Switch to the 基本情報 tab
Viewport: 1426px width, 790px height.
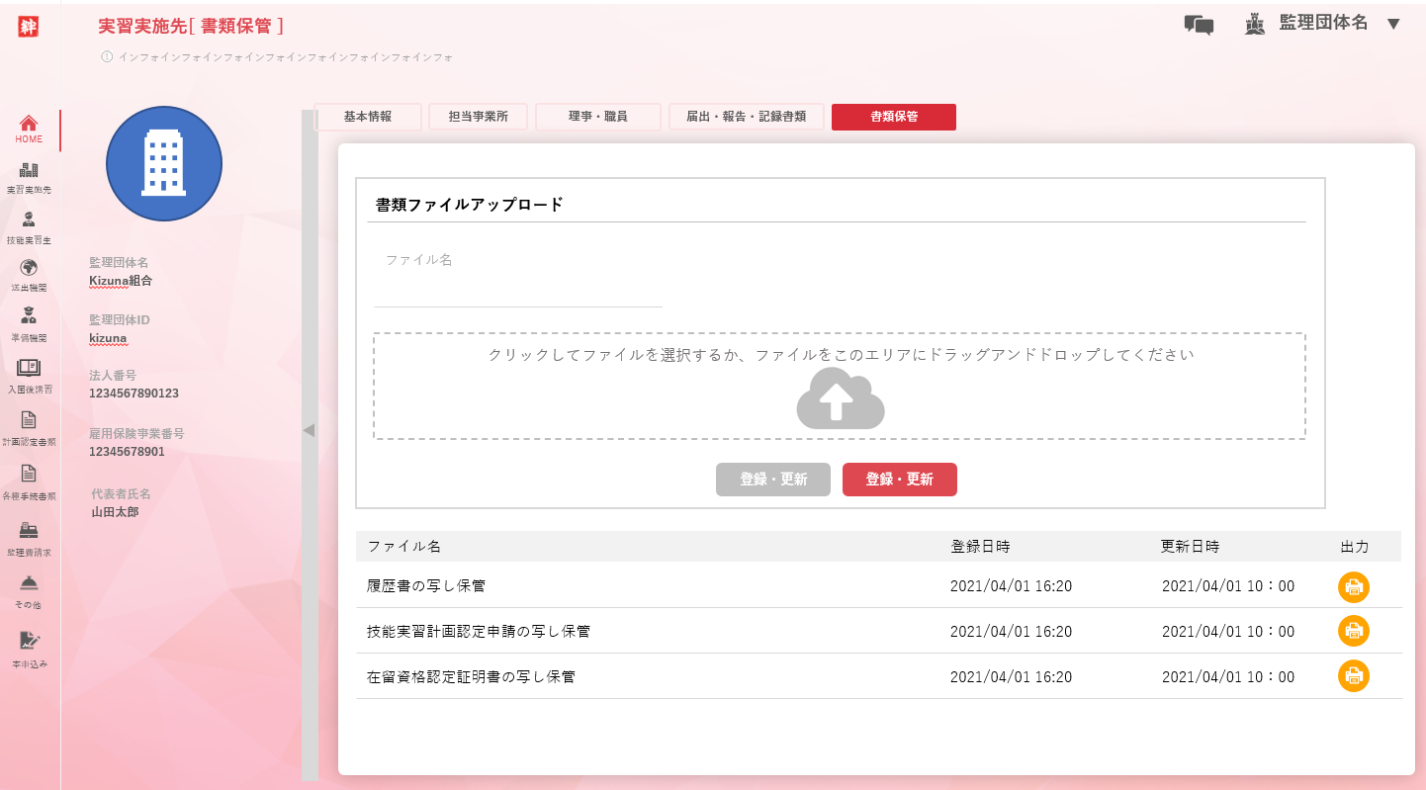pyautogui.click(x=368, y=117)
